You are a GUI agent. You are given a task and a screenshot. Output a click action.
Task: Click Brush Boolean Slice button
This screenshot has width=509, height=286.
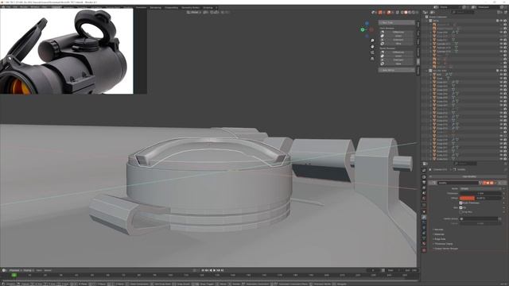point(398,64)
